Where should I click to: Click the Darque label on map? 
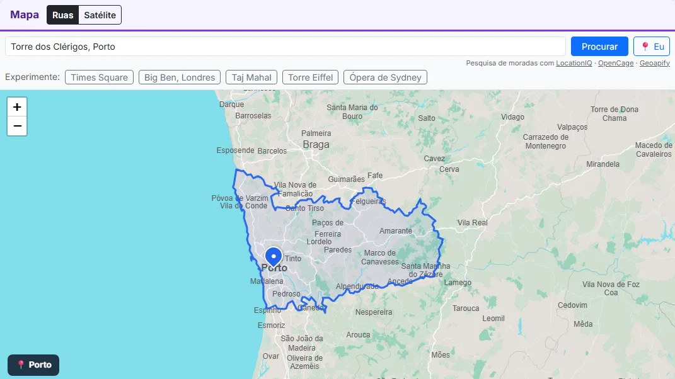pyautogui.click(x=231, y=105)
